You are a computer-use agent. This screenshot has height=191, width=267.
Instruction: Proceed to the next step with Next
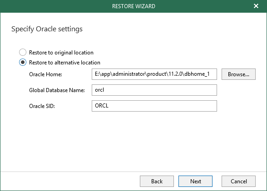coord(195,181)
